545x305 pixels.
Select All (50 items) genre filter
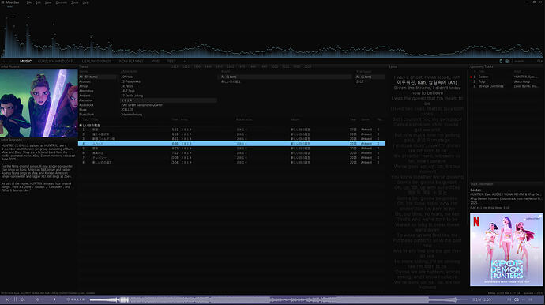click(x=98, y=77)
